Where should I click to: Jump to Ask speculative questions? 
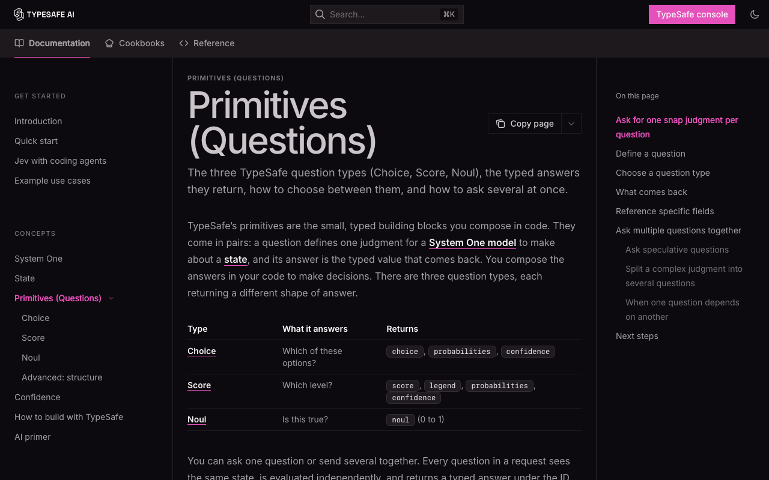click(677, 250)
